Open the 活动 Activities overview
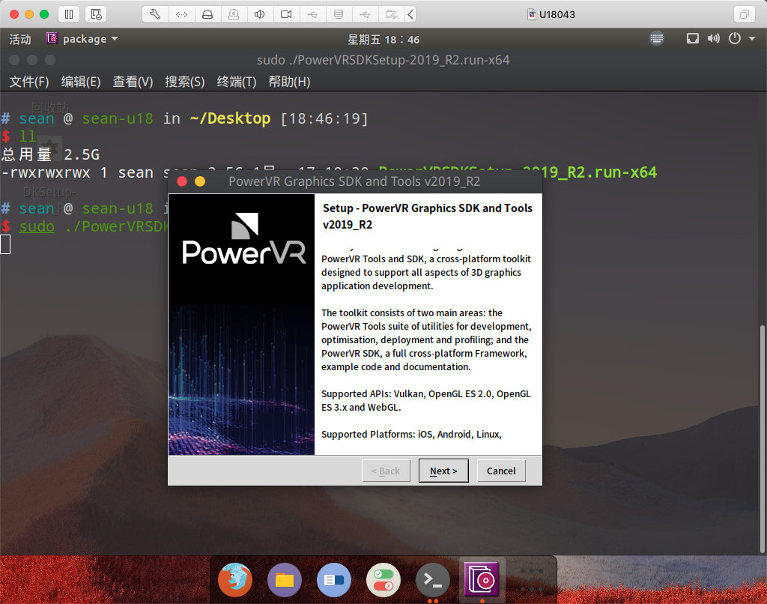This screenshot has height=604, width=767. coord(20,39)
